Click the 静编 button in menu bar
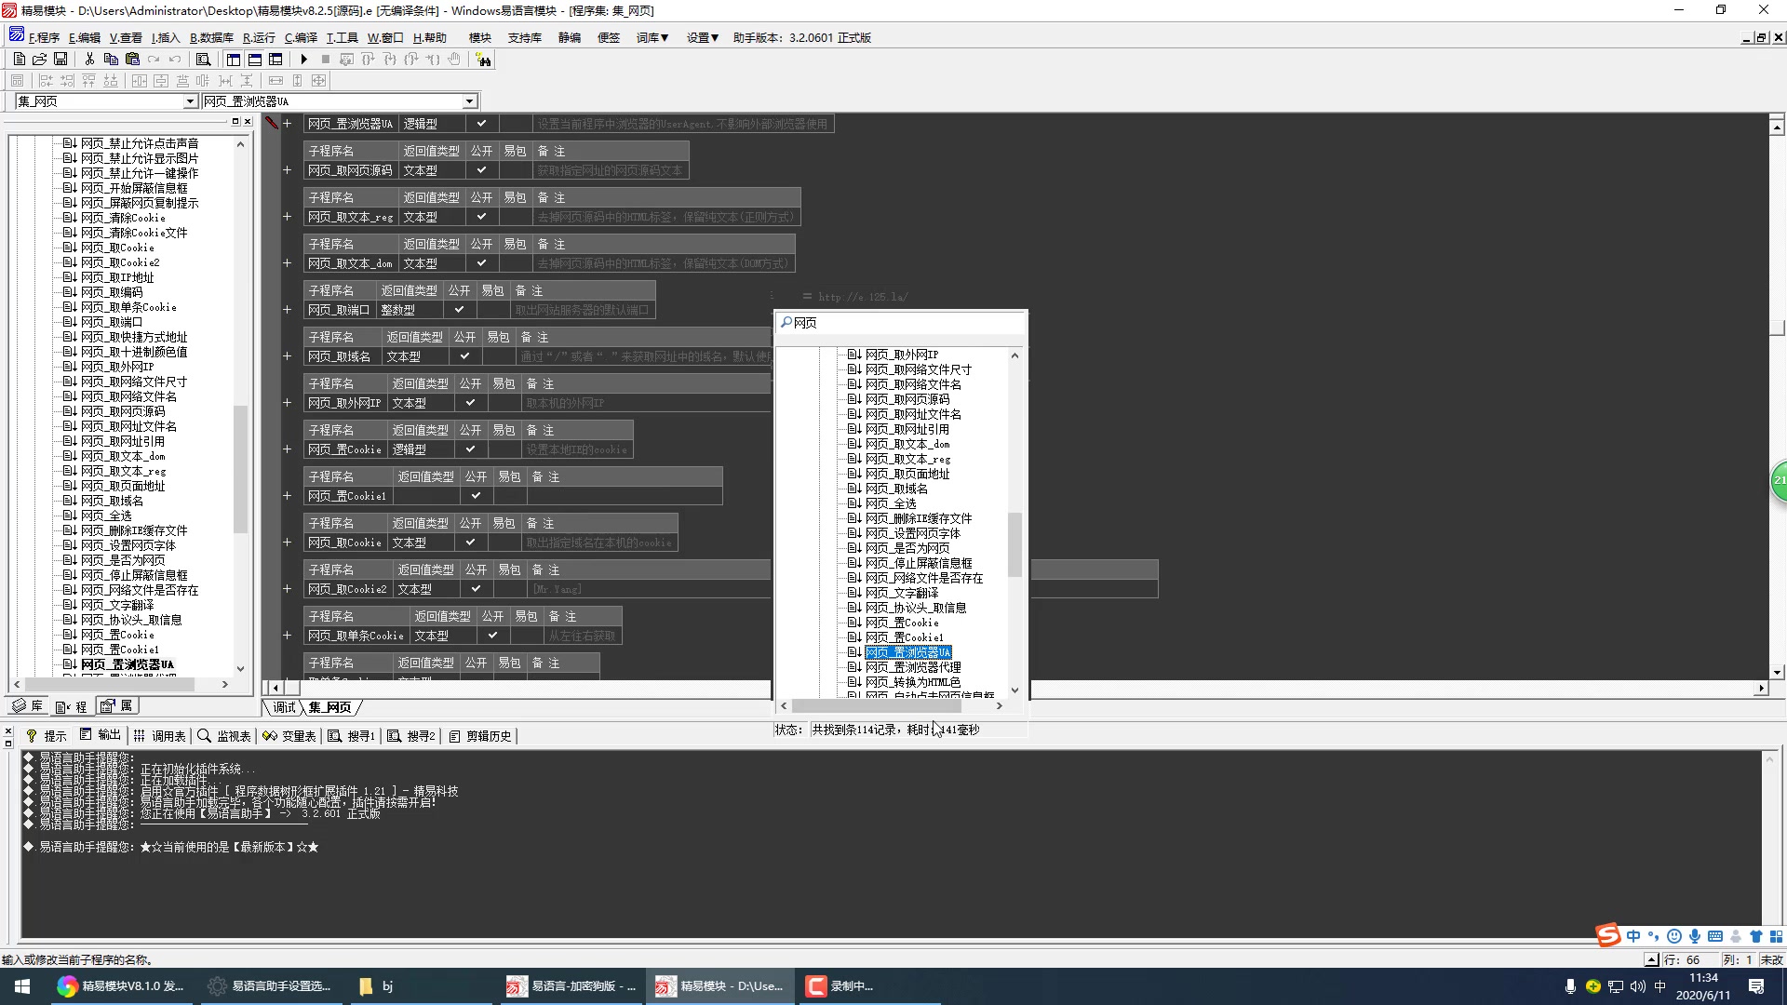This screenshot has height=1005, width=1787. click(x=570, y=38)
